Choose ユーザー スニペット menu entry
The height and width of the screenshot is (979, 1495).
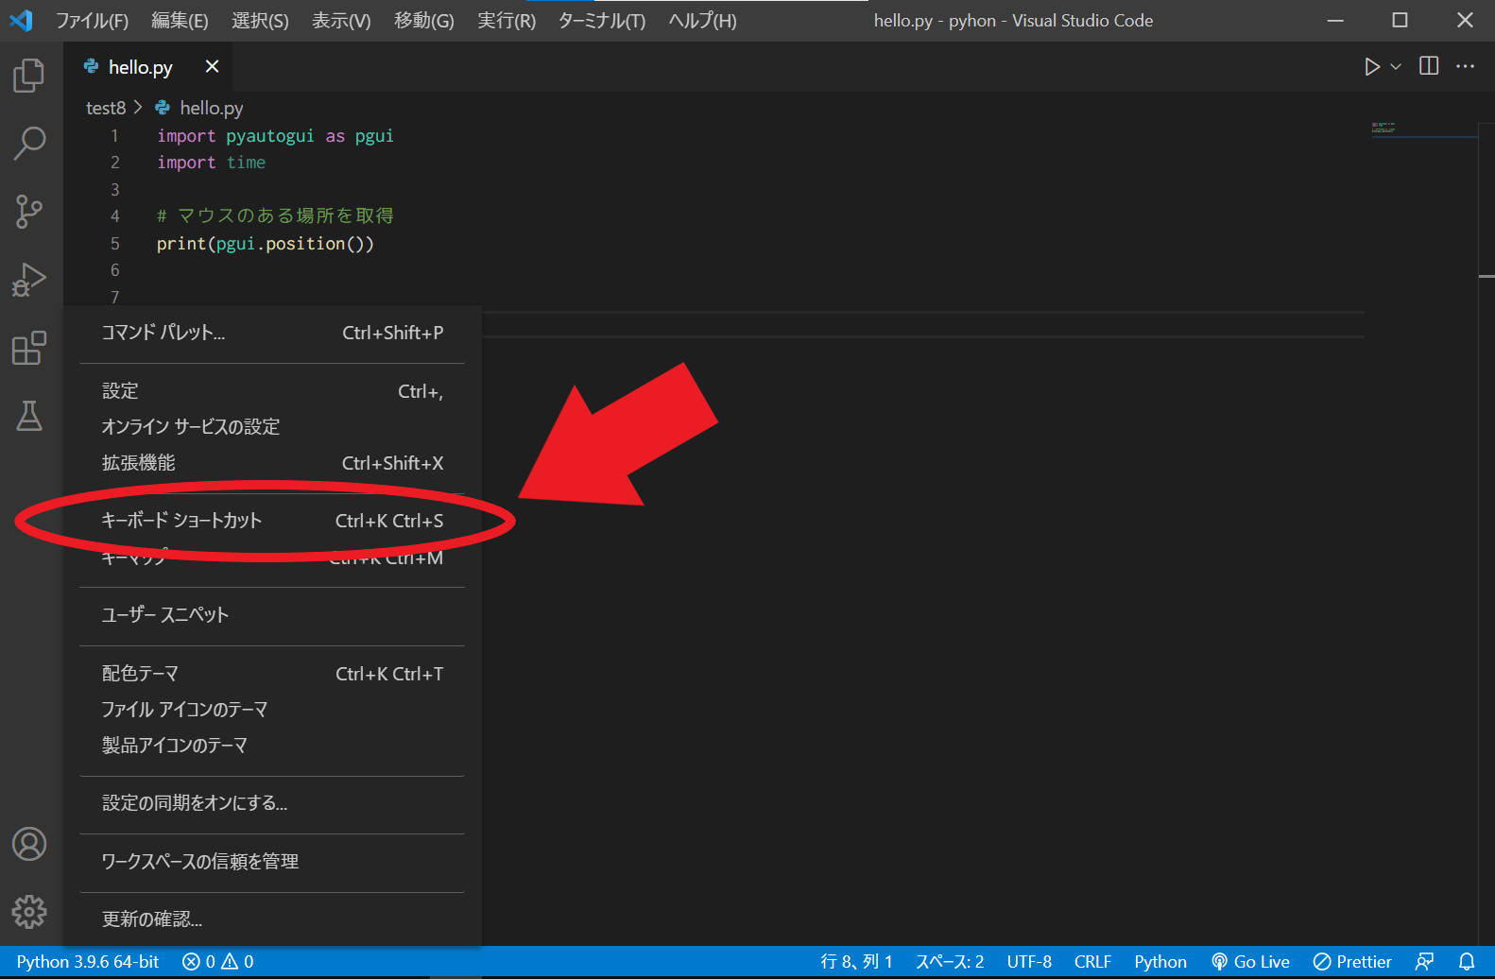272,615
